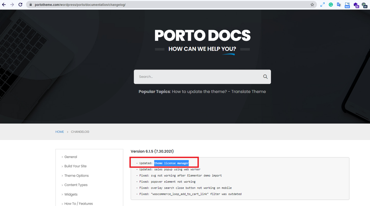Expand the Theme Options section

[x=76, y=175]
